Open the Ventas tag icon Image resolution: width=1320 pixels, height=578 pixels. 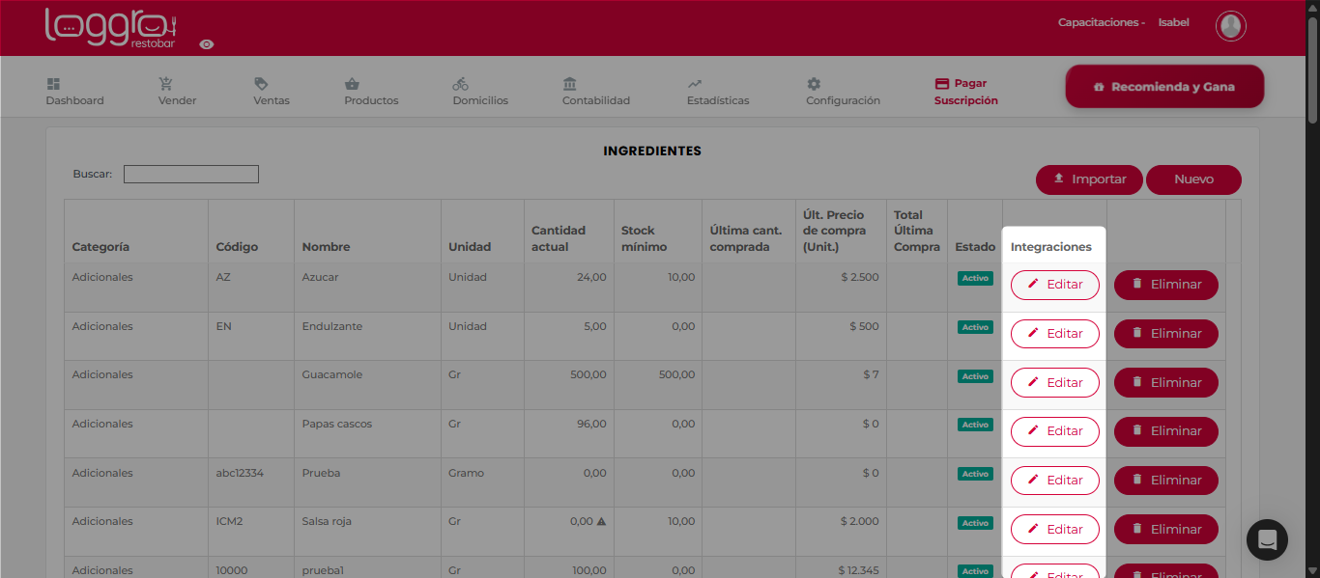pos(261,84)
